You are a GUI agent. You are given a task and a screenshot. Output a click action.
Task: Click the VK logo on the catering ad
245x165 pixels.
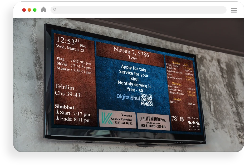pos(107,118)
